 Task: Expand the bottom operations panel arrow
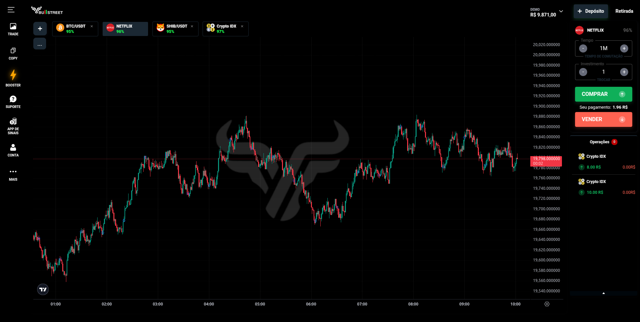click(x=603, y=293)
